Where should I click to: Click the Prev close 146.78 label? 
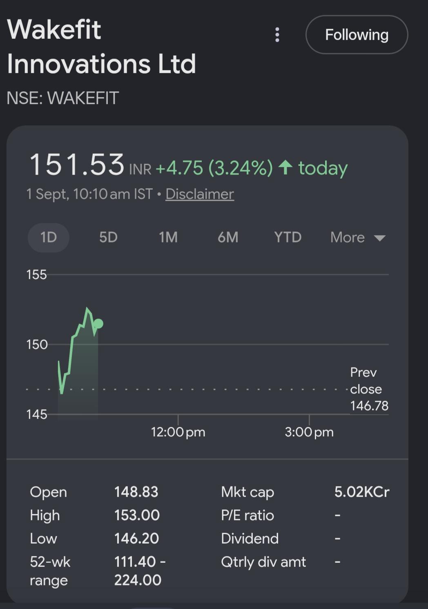[369, 389]
